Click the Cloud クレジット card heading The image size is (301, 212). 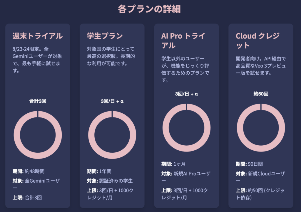[257, 41]
